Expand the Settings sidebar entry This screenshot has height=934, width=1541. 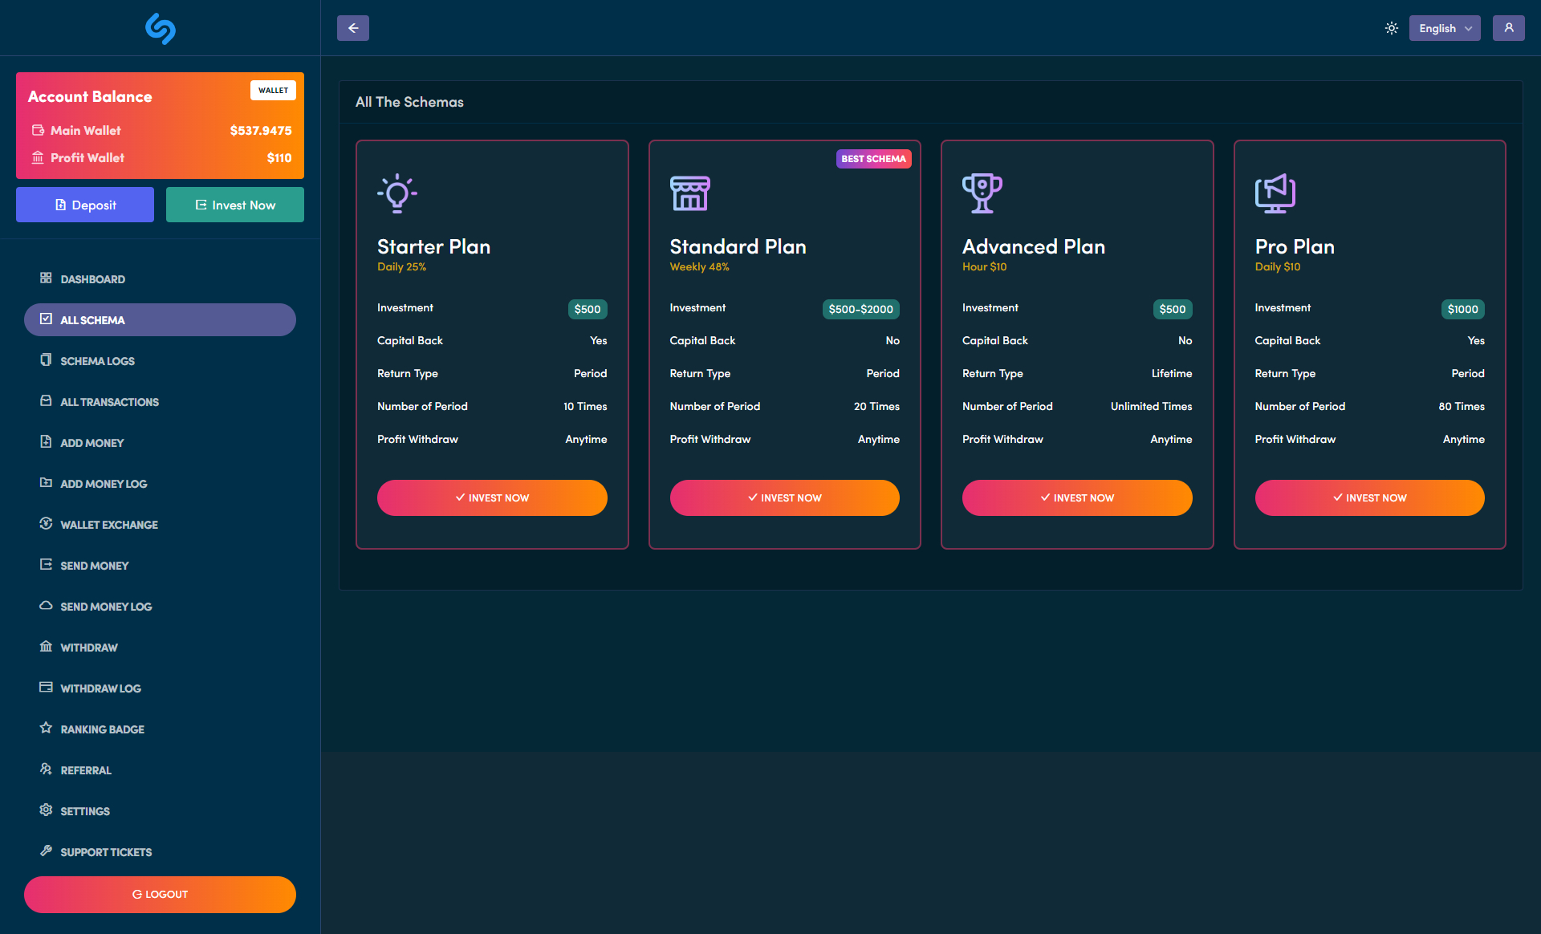(85, 810)
